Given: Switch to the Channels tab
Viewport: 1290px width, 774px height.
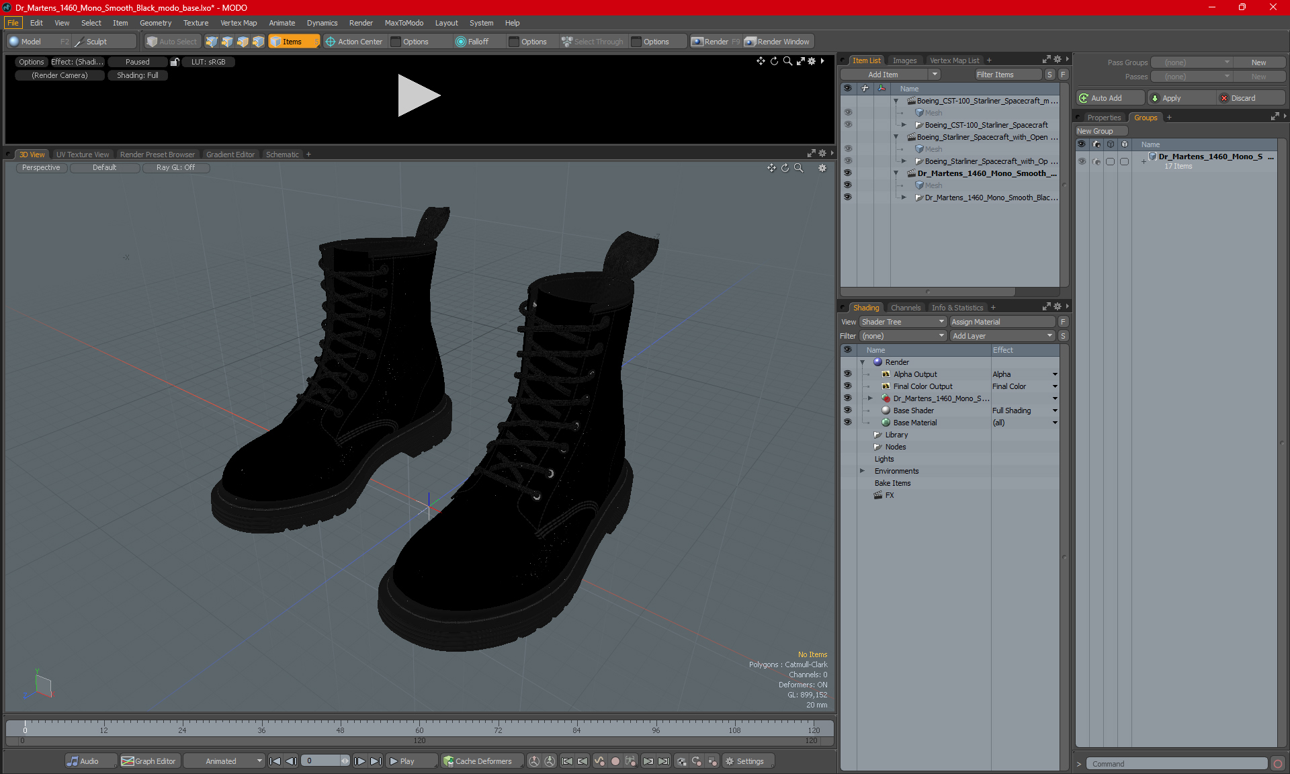Looking at the screenshot, I should 906,308.
